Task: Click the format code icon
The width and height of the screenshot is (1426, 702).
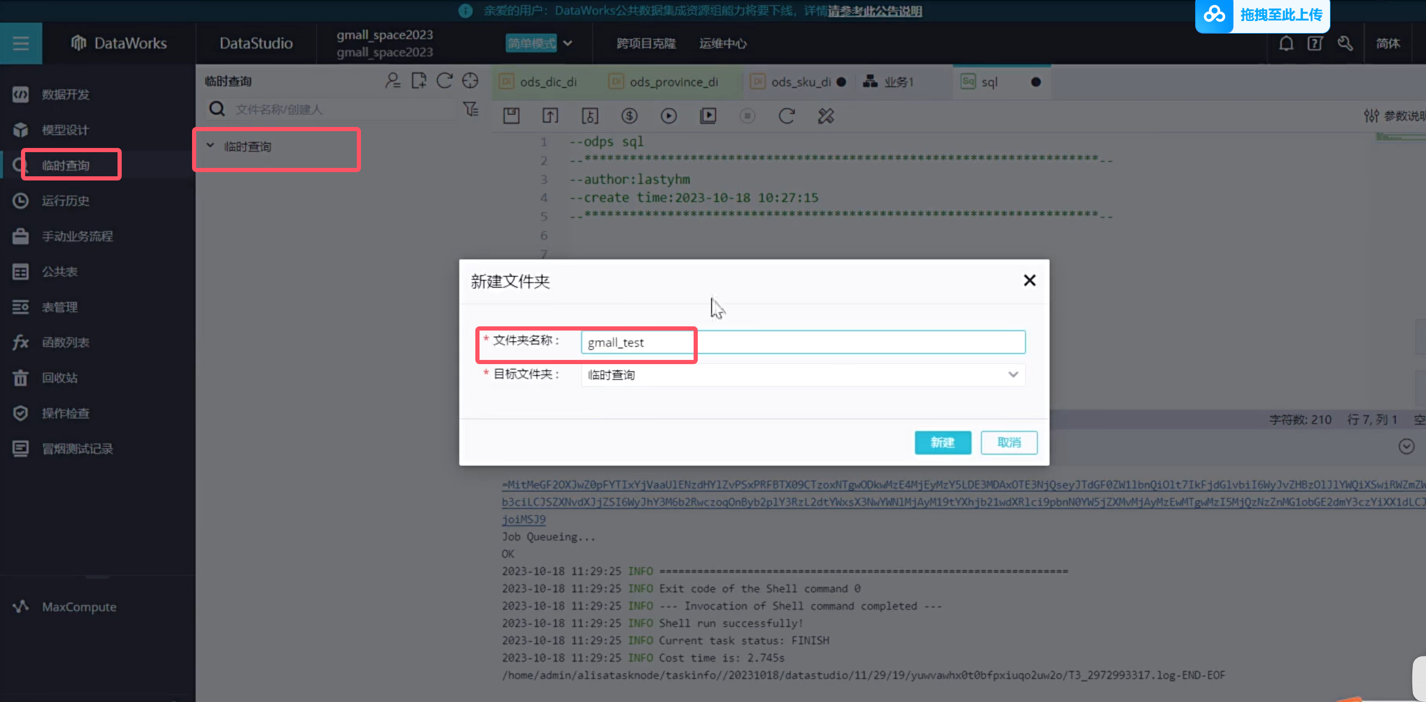Action: click(825, 116)
